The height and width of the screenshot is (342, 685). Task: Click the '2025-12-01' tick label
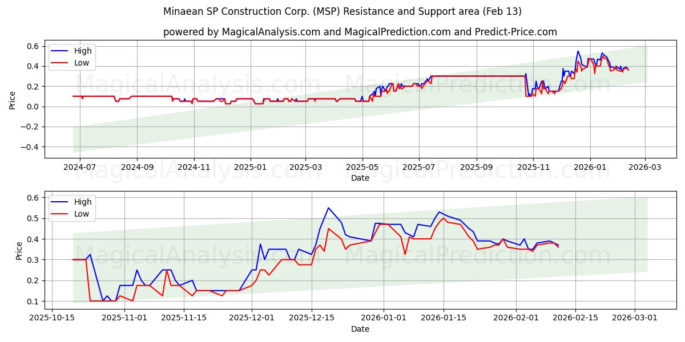click(x=252, y=318)
